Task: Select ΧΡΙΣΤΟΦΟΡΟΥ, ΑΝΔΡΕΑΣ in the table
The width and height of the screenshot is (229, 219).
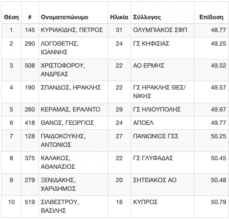Action: (x=63, y=70)
